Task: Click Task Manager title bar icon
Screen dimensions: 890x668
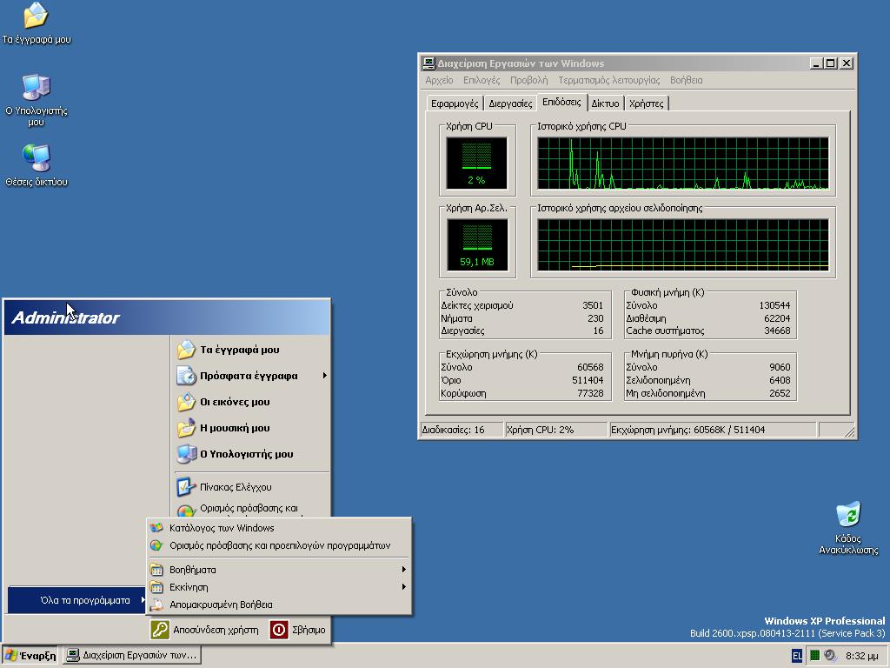Action: [429, 63]
